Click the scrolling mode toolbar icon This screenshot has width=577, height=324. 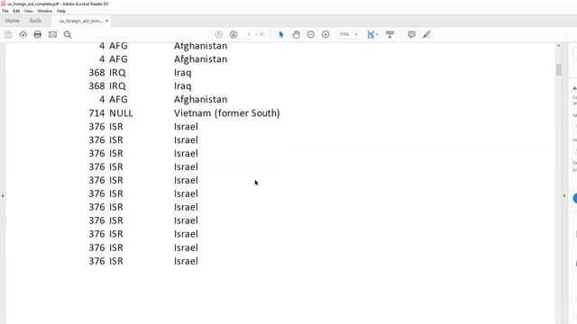[x=389, y=34]
